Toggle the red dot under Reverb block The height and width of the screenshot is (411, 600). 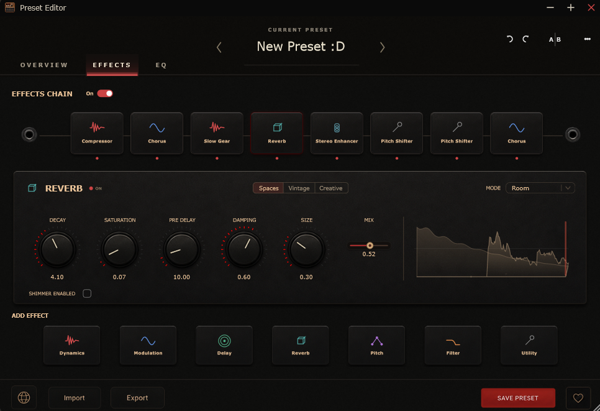(x=277, y=158)
